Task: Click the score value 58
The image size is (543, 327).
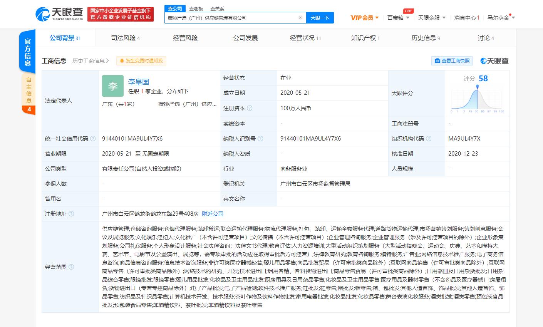Action: pyautogui.click(x=483, y=79)
